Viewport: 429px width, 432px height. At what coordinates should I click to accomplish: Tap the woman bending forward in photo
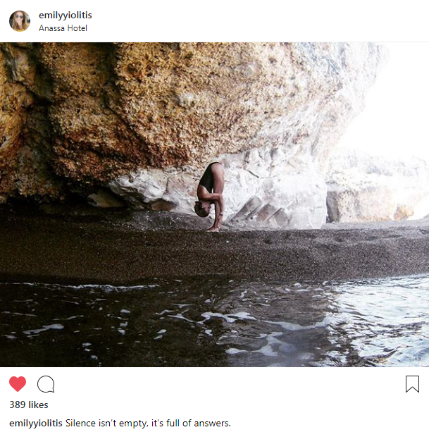(211, 197)
